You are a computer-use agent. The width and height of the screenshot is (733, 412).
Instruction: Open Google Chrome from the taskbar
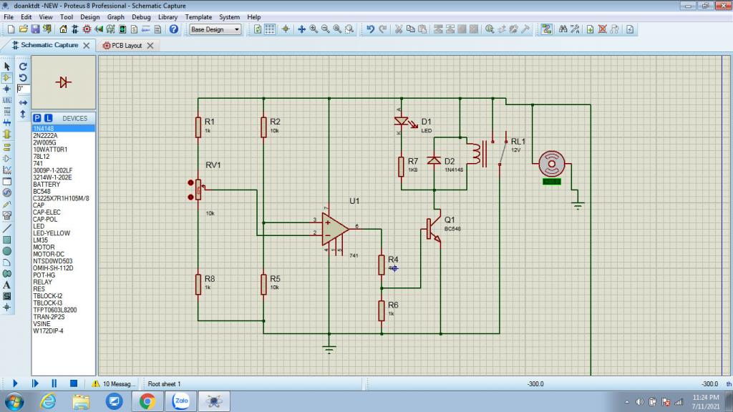pyautogui.click(x=147, y=402)
